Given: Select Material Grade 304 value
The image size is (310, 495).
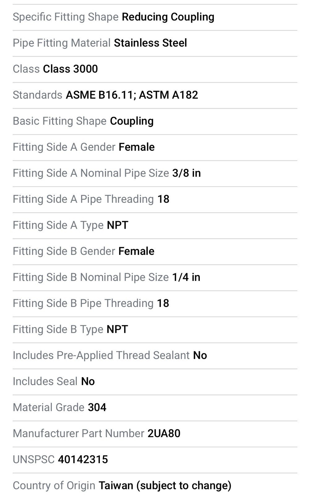Looking at the screenshot, I should (x=97, y=407).
